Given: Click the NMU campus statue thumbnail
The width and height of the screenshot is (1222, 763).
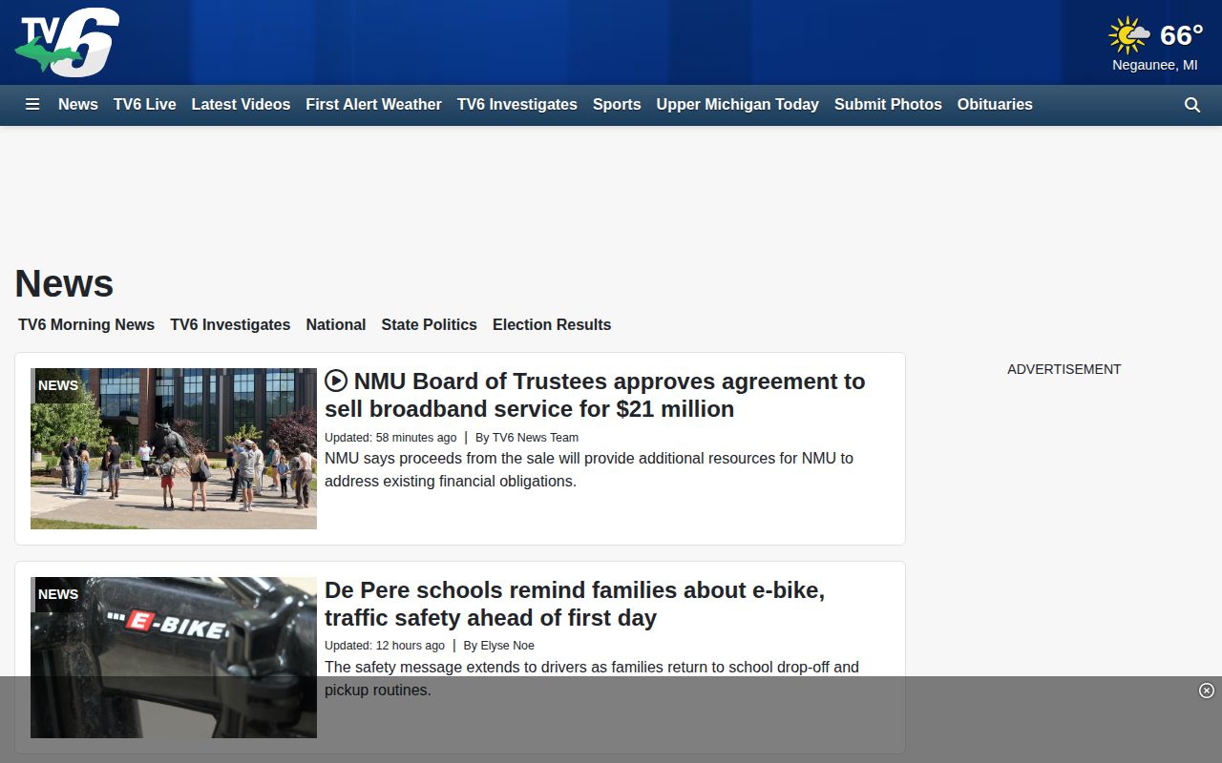Looking at the screenshot, I should point(174,448).
